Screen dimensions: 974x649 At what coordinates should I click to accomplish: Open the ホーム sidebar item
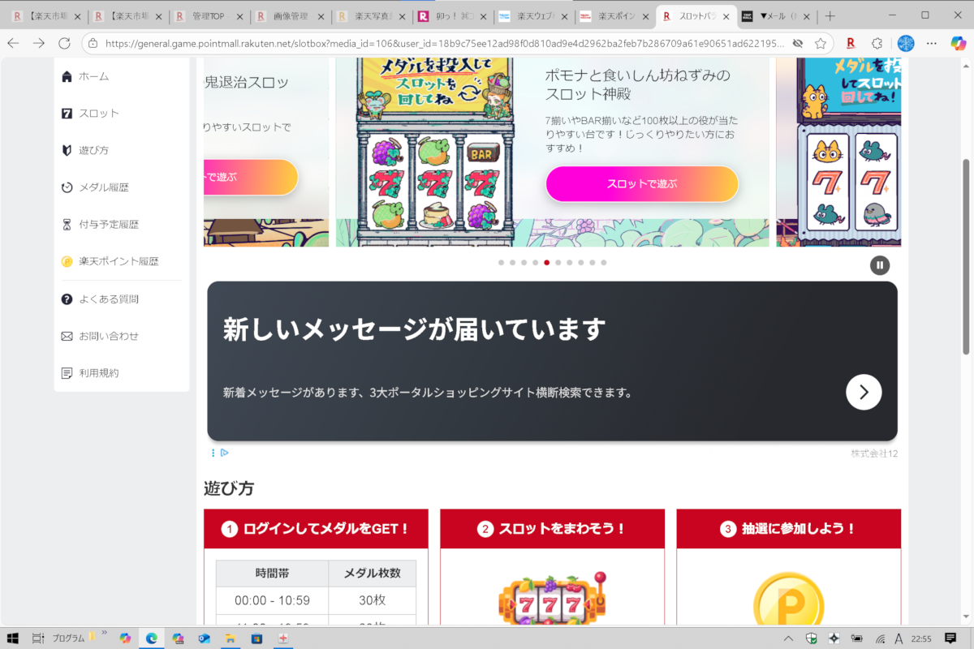(x=122, y=76)
